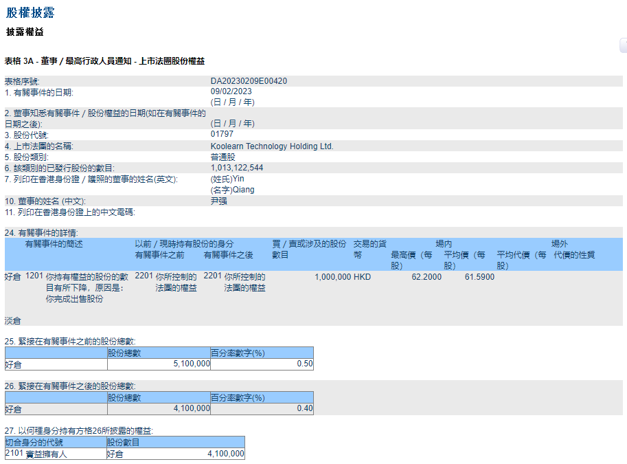The image size is (627, 464).
Task: Click form serial number DA20230209E00420
Action: pos(249,81)
